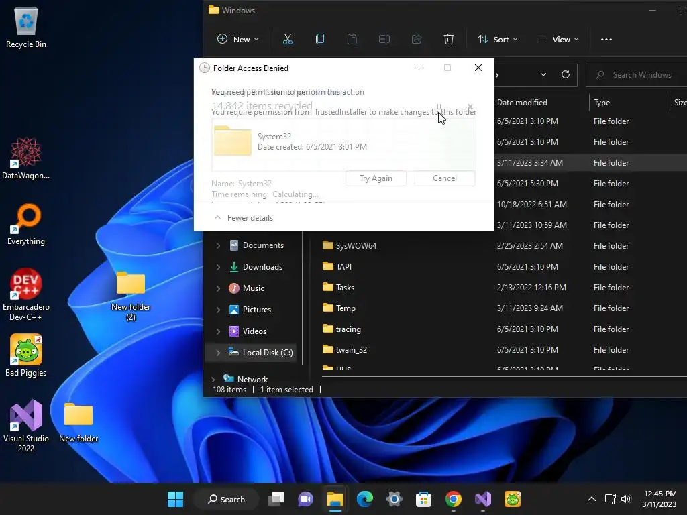Select the DataWagon desktop shortcut

tap(26, 158)
